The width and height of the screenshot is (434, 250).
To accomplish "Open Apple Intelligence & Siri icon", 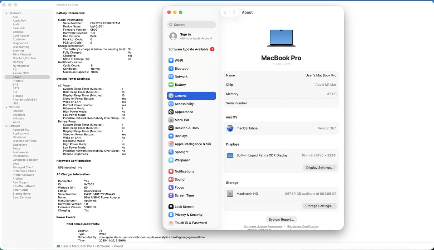I will 171,144.
